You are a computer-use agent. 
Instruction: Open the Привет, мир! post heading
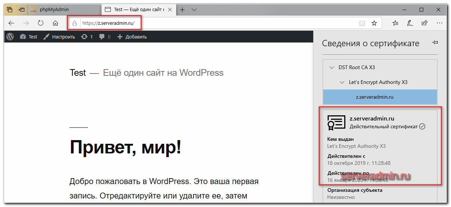point(125,147)
